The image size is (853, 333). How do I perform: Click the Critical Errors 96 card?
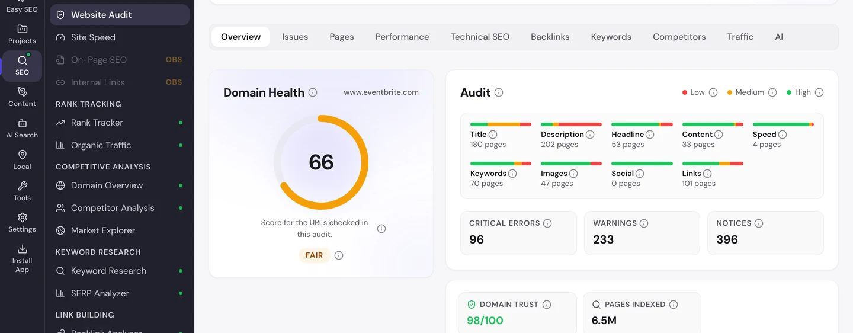518,233
